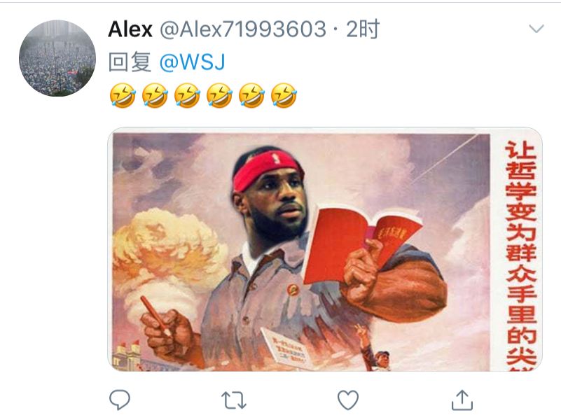Tap the reply speech bubble icon
561x420 pixels.
pos(120,400)
